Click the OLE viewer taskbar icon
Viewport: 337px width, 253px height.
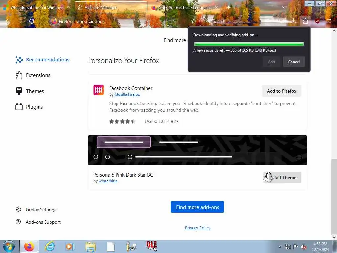[152, 246]
